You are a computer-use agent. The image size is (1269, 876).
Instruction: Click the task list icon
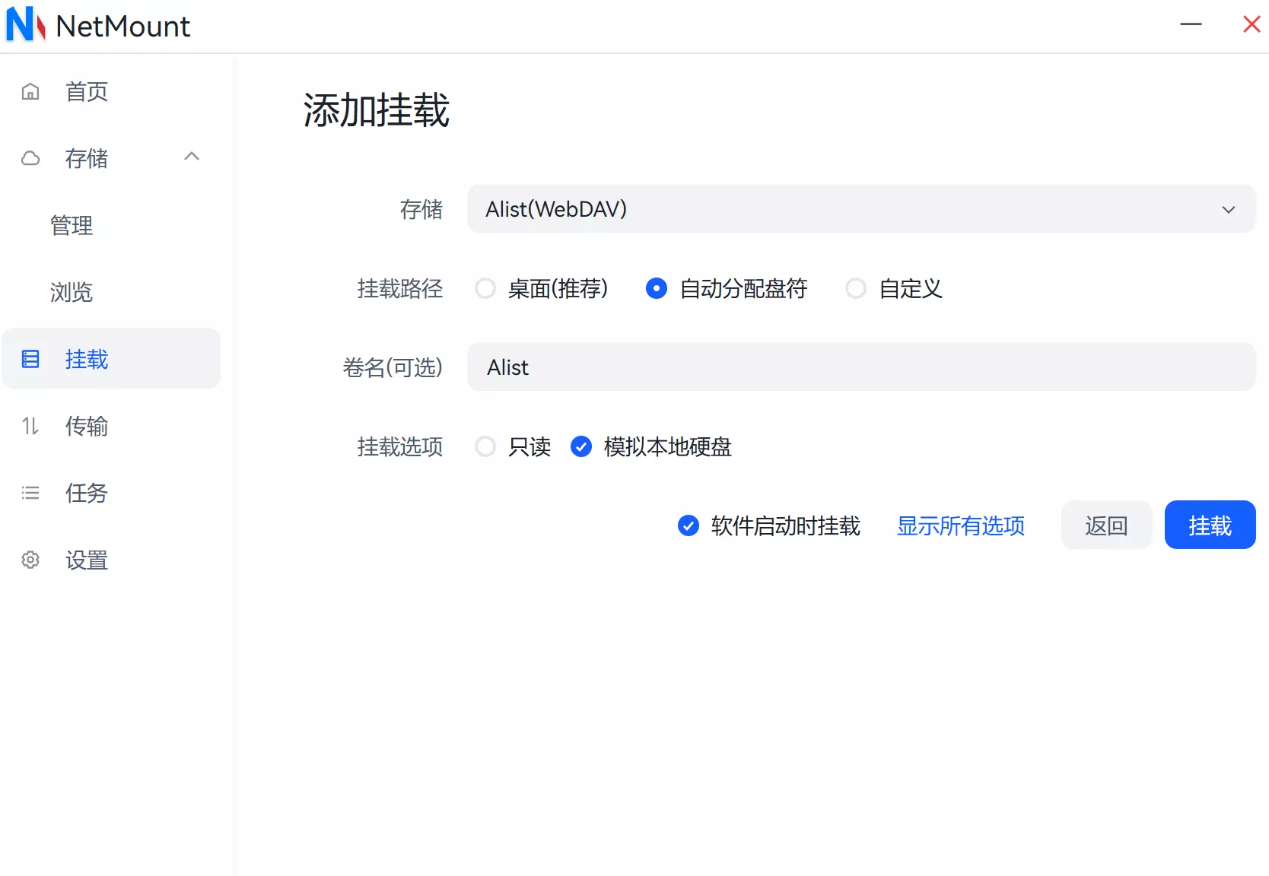click(30, 493)
